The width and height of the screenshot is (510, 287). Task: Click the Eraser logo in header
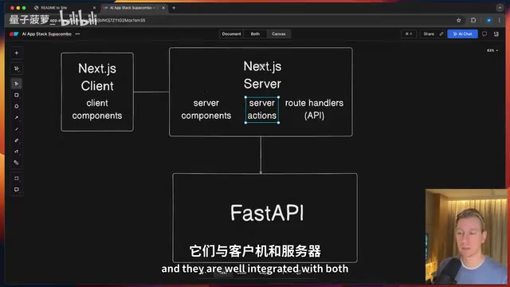[x=14, y=33]
